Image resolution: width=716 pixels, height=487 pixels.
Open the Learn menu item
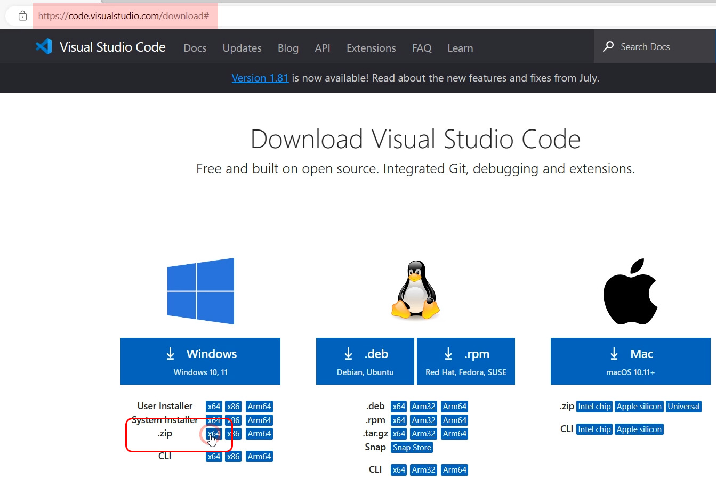460,48
